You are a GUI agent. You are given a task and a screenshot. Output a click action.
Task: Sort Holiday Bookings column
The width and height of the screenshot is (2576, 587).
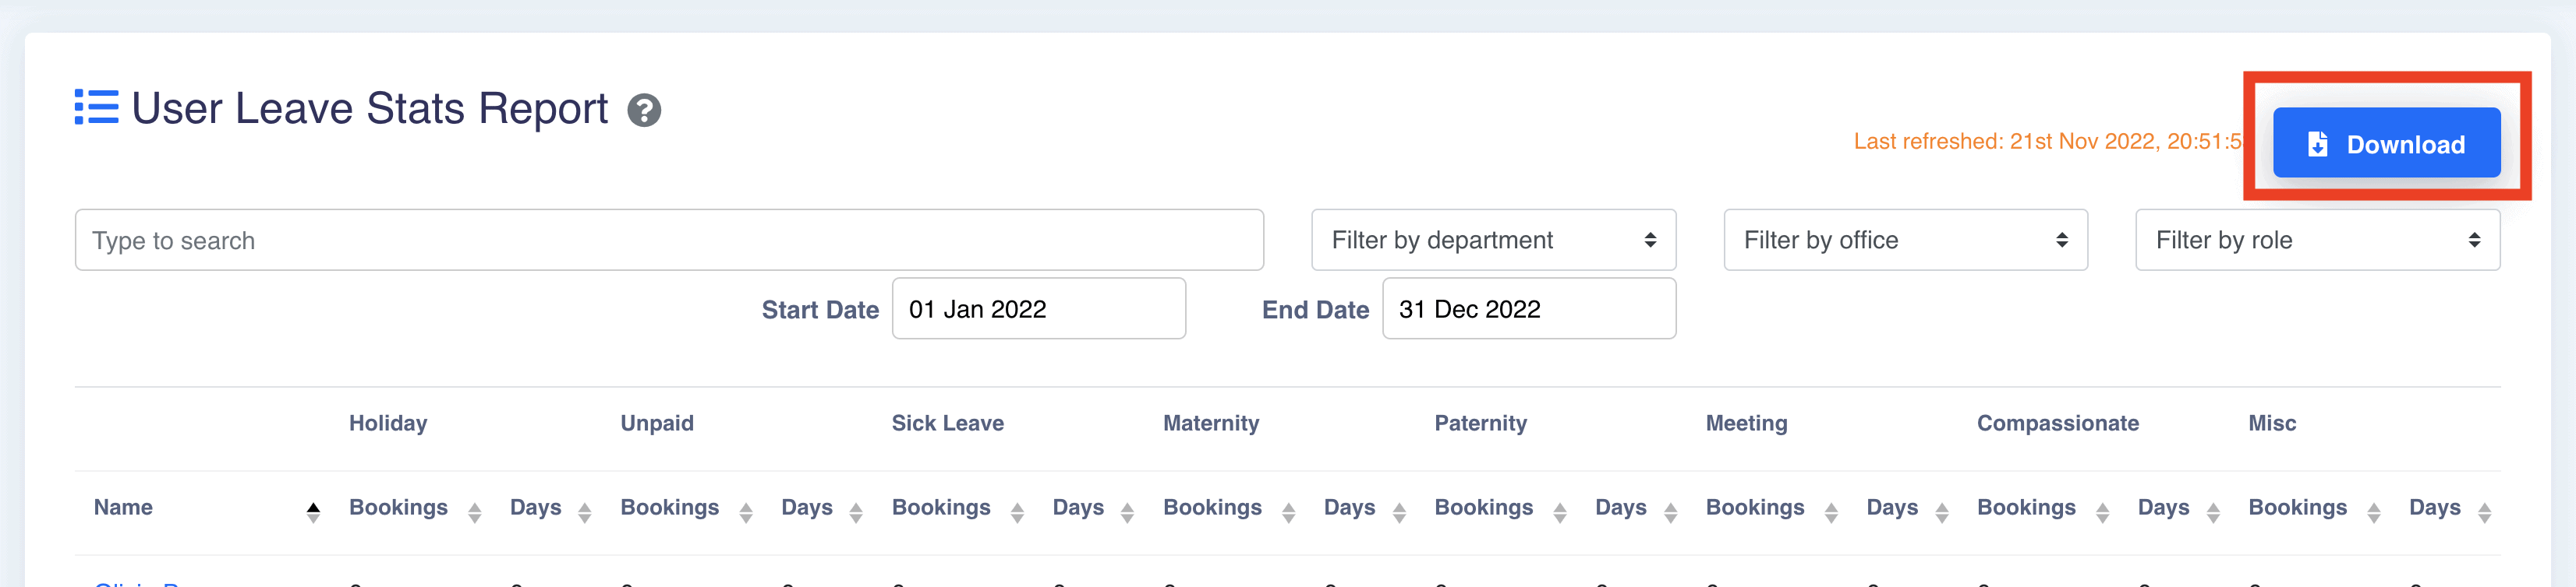[474, 512]
